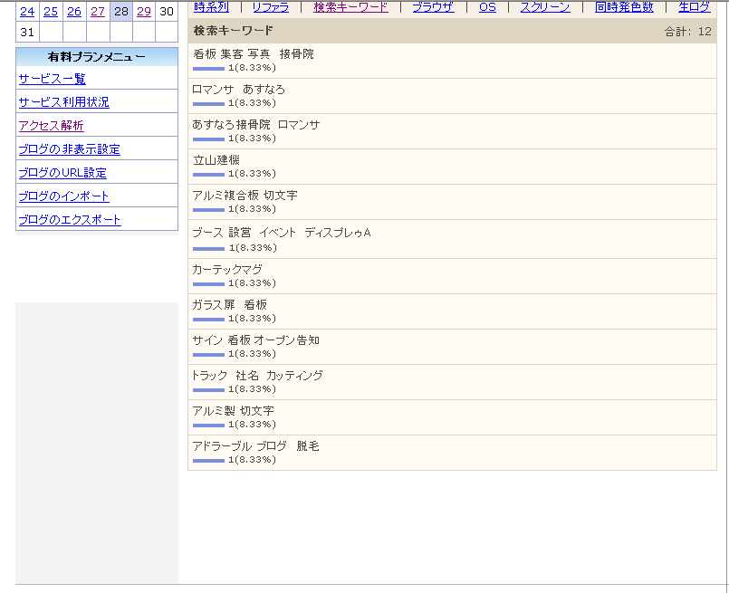Select keyword アルミ複合板 切文字

click(245, 196)
